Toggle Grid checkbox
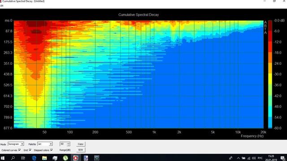287x161 pixels. click(x=30, y=150)
